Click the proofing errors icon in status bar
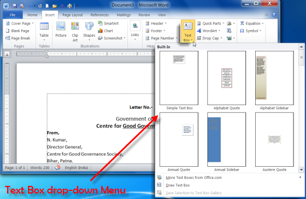306x199 pixels. tap(57, 167)
